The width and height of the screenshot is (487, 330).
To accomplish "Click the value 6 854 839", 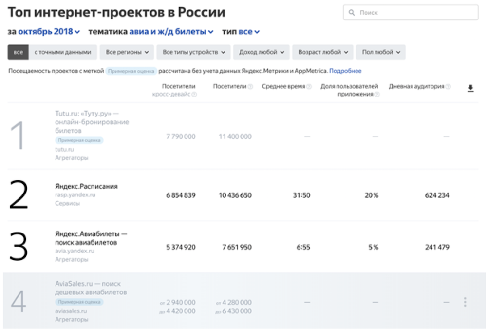I will pyautogui.click(x=181, y=195).
